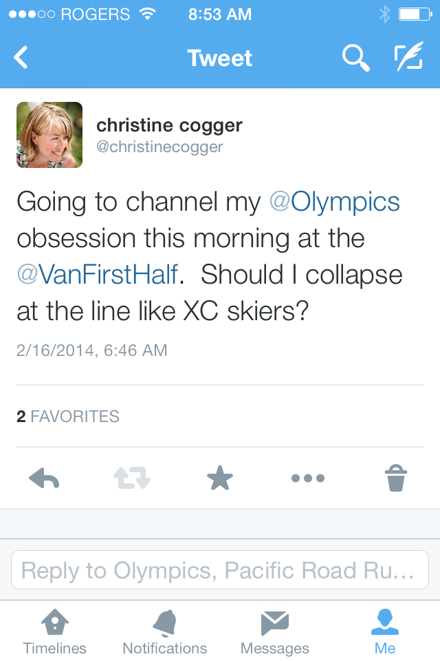The height and width of the screenshot is (661, 440).
Task: Tap the battery icon in status bar
Action: pos(412,14)
